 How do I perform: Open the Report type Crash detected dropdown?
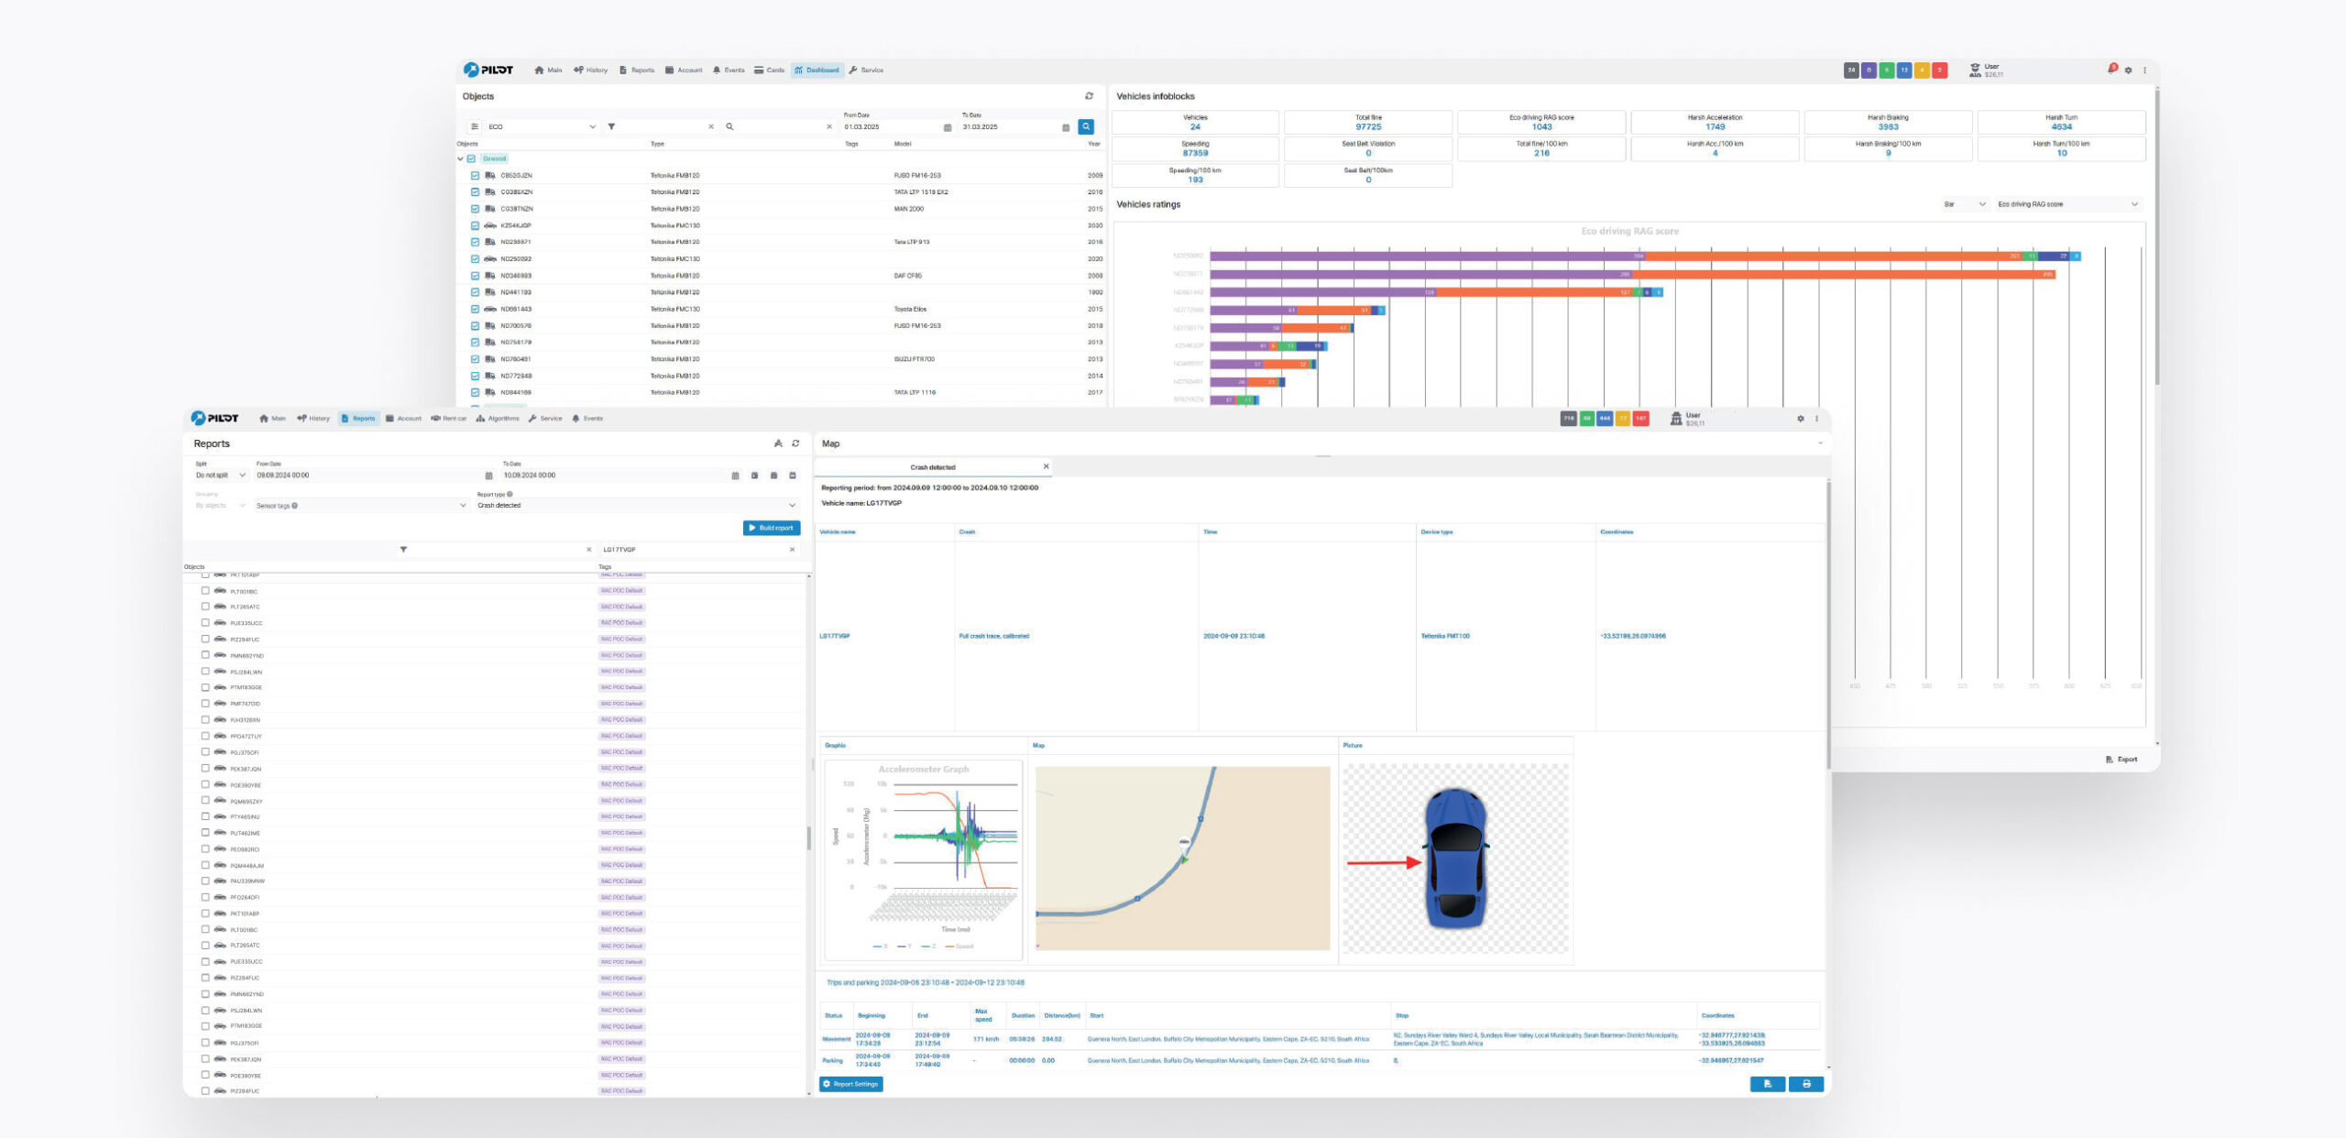click(x=637, y=506)
